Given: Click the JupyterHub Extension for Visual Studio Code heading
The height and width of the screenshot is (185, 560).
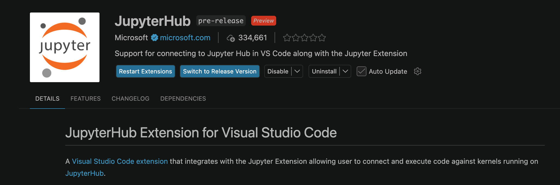Looking at the screenshot, I should 201,133.
